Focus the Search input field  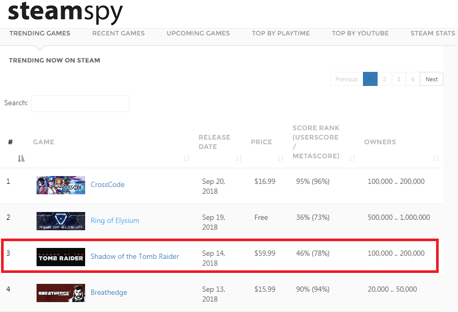click(x=80, y=104)
